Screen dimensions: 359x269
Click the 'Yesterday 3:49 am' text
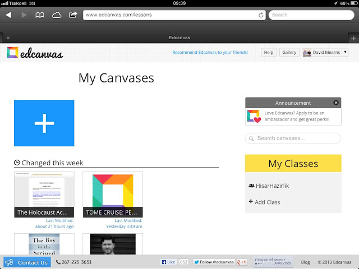124,226
